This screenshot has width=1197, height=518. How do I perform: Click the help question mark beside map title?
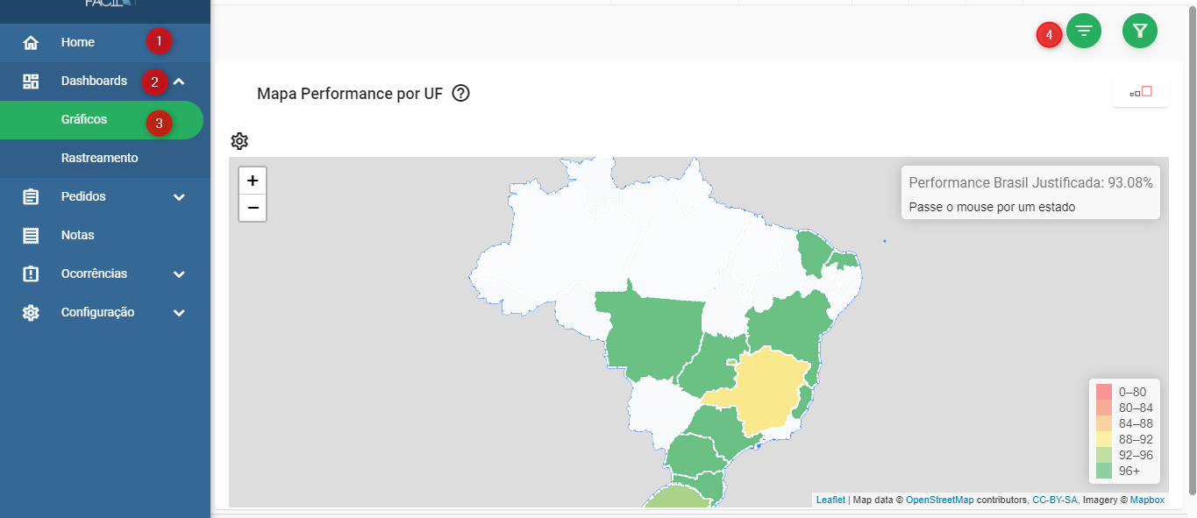coord(460,93)
